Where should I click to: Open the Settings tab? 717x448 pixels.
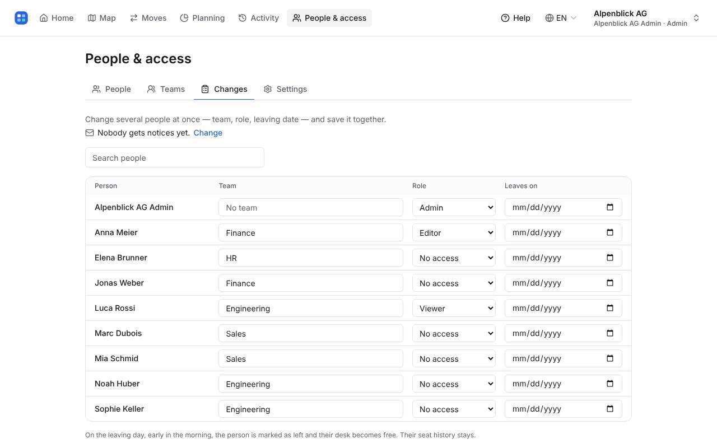(286, 89)
